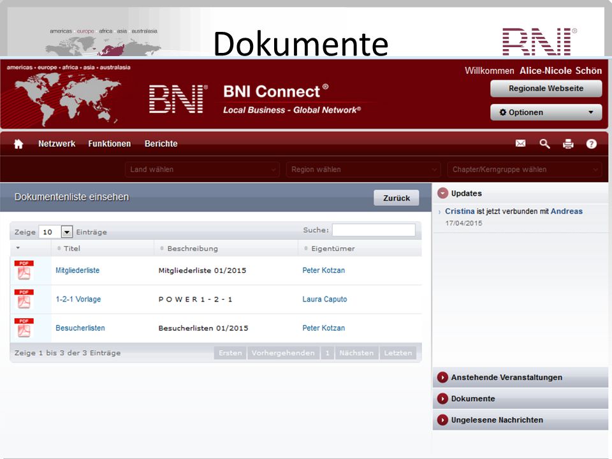
Task: Open the Besucherlisten document link
Action: (x=80, y=328)
